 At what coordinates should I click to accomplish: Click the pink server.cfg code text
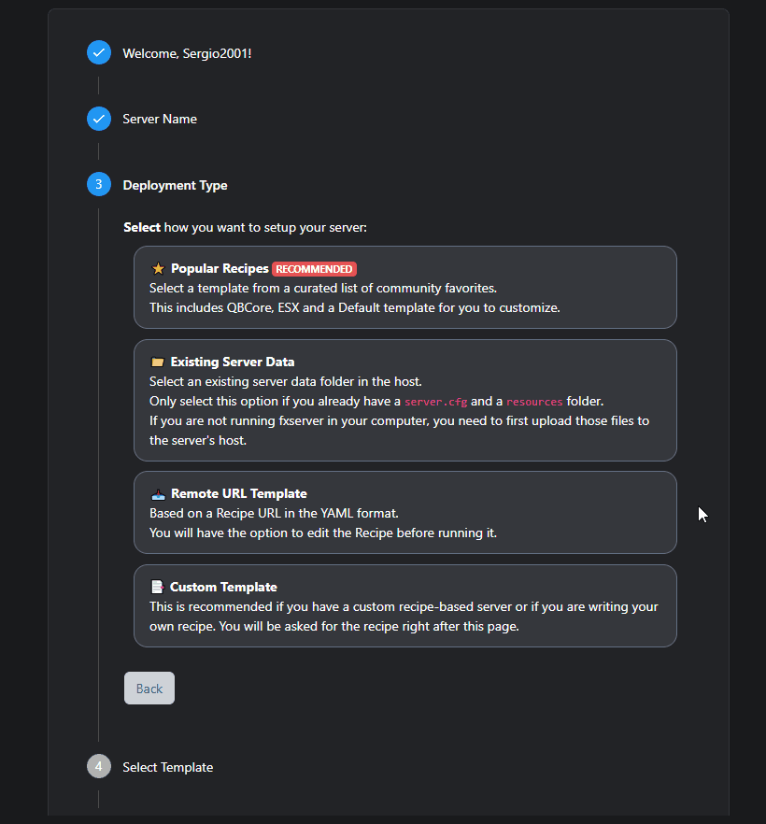[435, 402]
